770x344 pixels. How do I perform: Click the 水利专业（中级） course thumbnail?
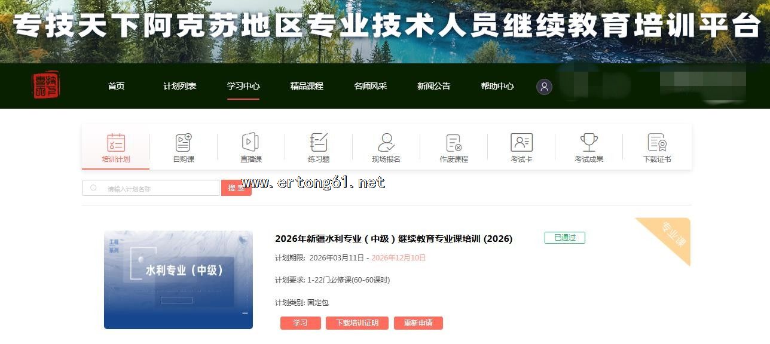[178, 279]
